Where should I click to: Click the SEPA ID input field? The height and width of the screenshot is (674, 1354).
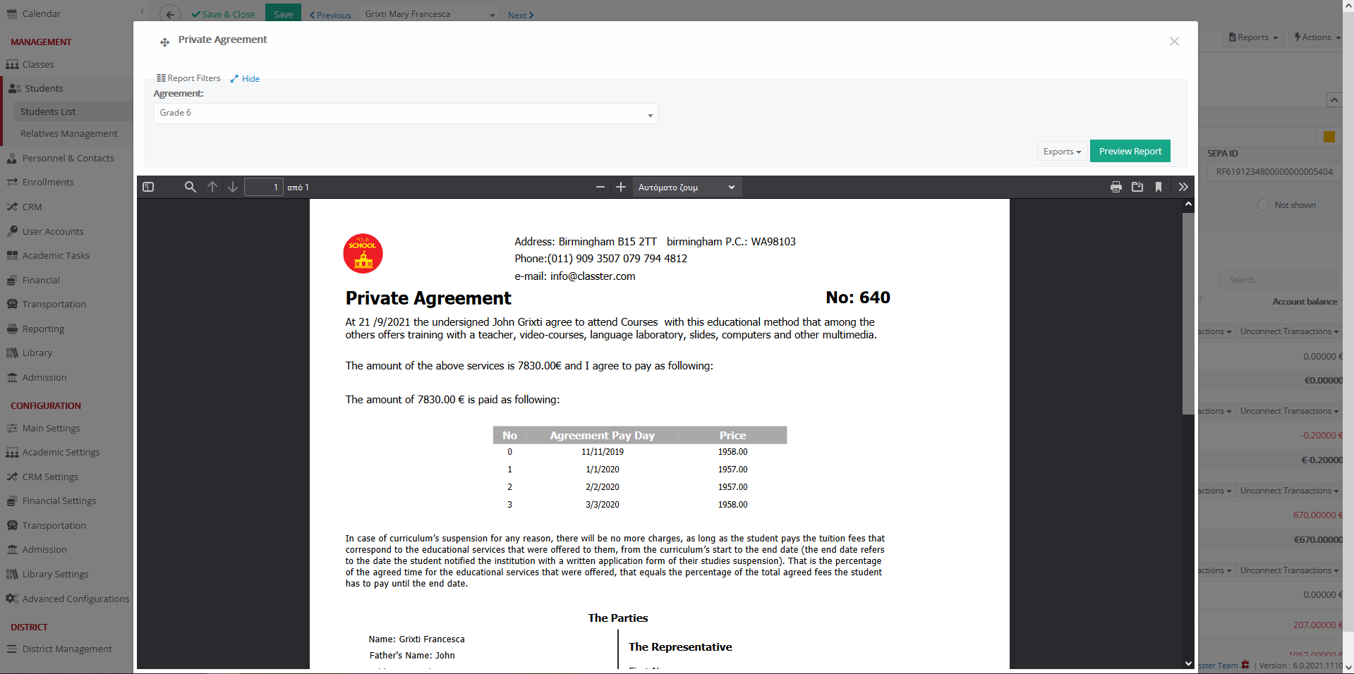pyautogui.click(x=1274, y=172)
